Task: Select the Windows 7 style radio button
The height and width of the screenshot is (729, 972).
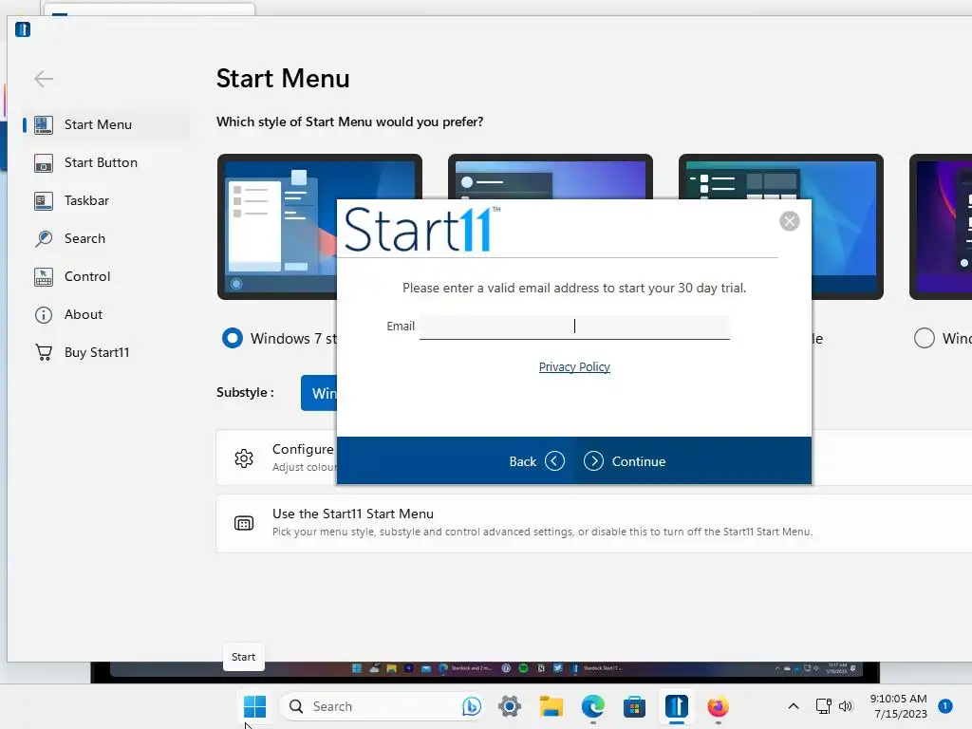Action: pyautogui.click(x=233, y=338)
